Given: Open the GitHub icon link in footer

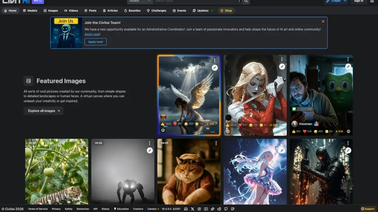Looking at the screenshot, I should (226, 209).
